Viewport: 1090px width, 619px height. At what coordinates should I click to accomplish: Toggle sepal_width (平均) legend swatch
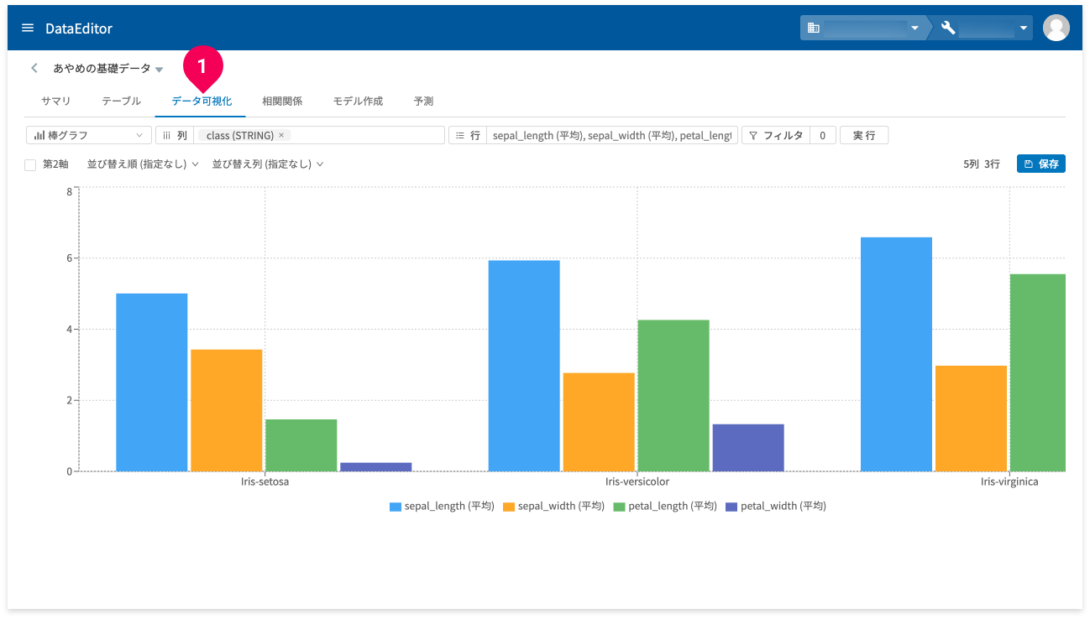[x=509, y=507]
